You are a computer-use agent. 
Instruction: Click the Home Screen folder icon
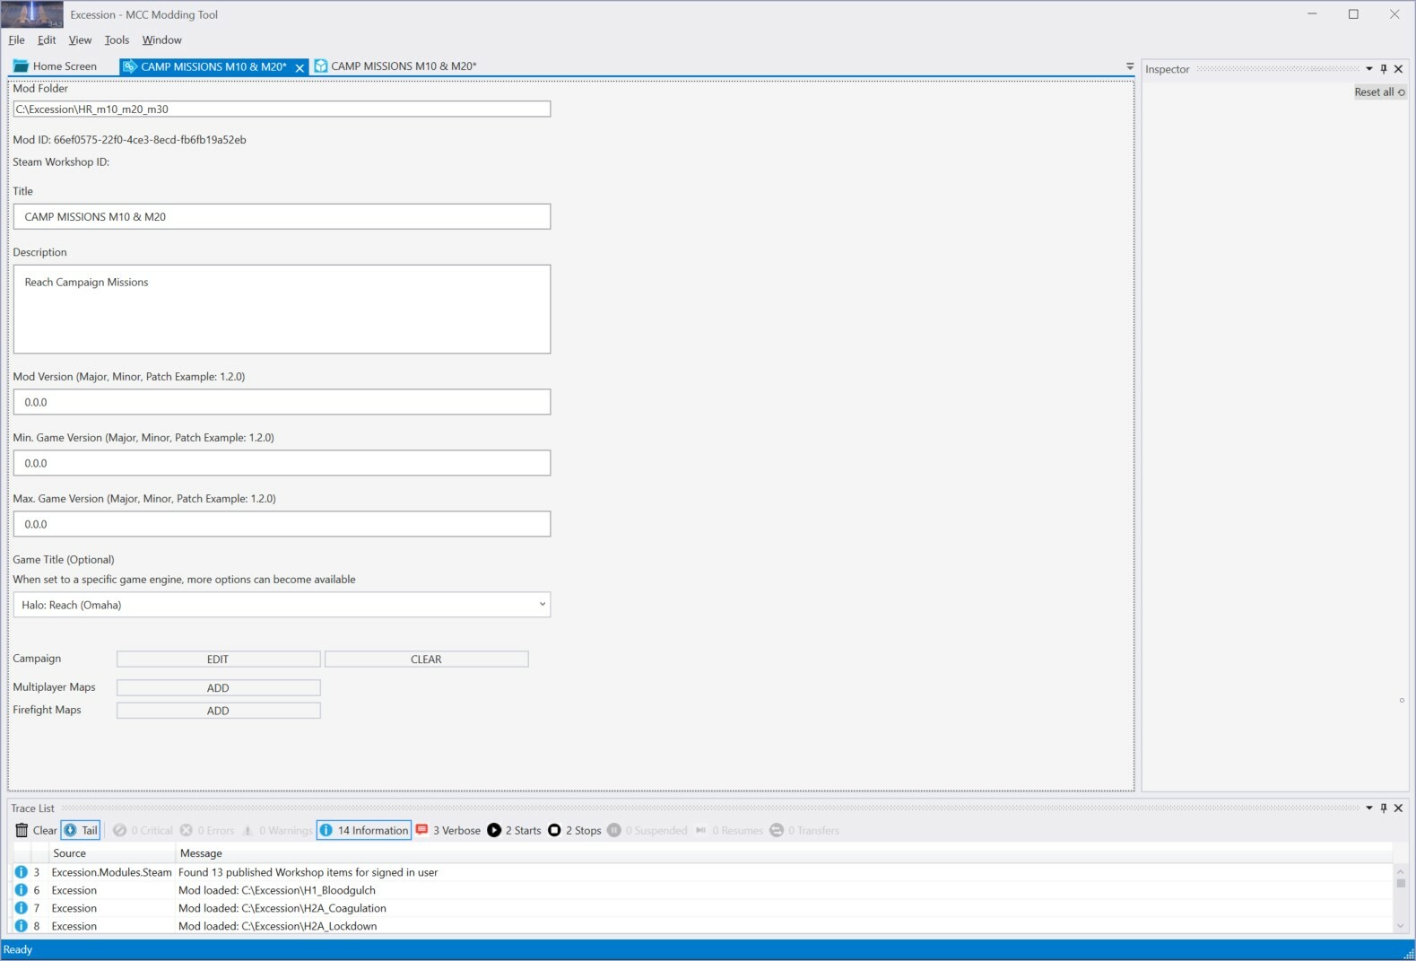coord(21,66)
